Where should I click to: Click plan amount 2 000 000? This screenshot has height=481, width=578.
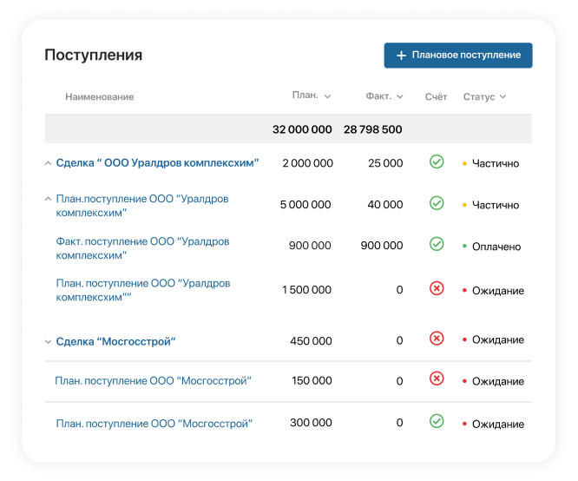[x=308, y=163]
